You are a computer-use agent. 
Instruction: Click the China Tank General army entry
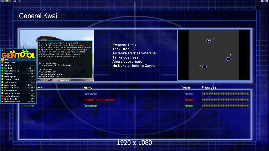click(99, 100)
